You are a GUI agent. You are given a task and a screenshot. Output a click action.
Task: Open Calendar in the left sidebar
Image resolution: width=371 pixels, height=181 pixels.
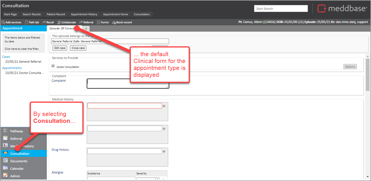pyautogui.click(x=17, y=169)
